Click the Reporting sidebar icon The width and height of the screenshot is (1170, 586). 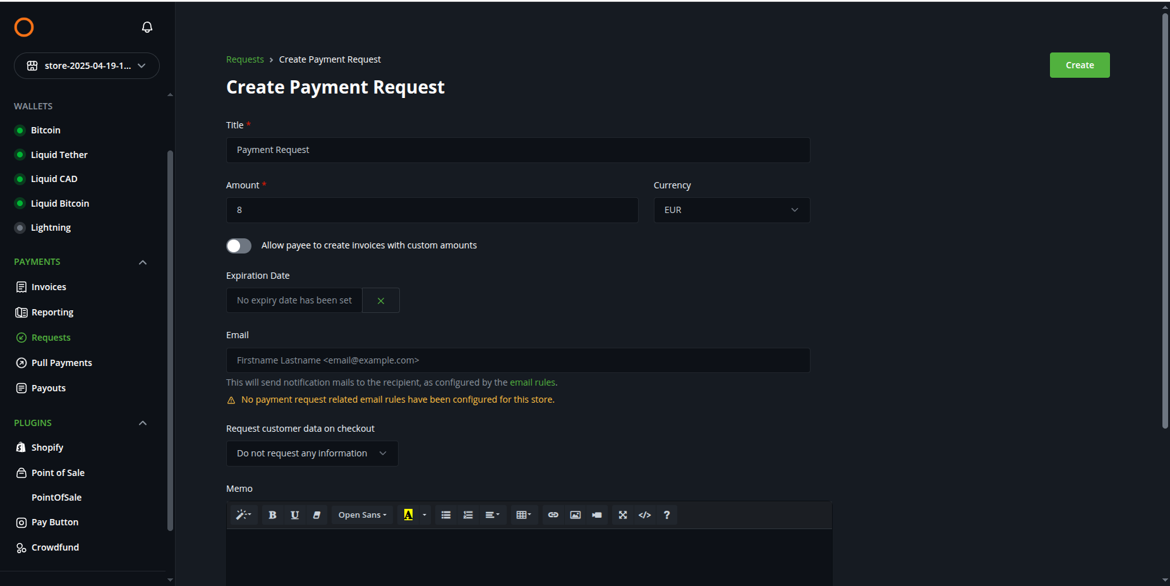point(21,312)
